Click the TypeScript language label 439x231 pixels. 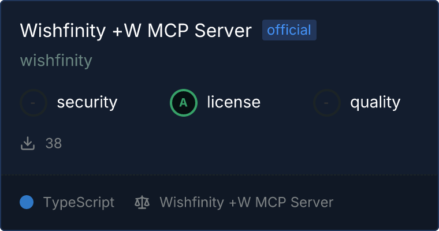pos(79,203)
